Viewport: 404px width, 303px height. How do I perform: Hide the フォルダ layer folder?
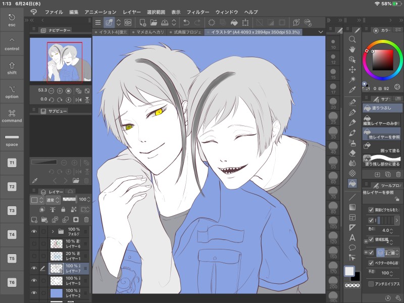click(34, 231)
